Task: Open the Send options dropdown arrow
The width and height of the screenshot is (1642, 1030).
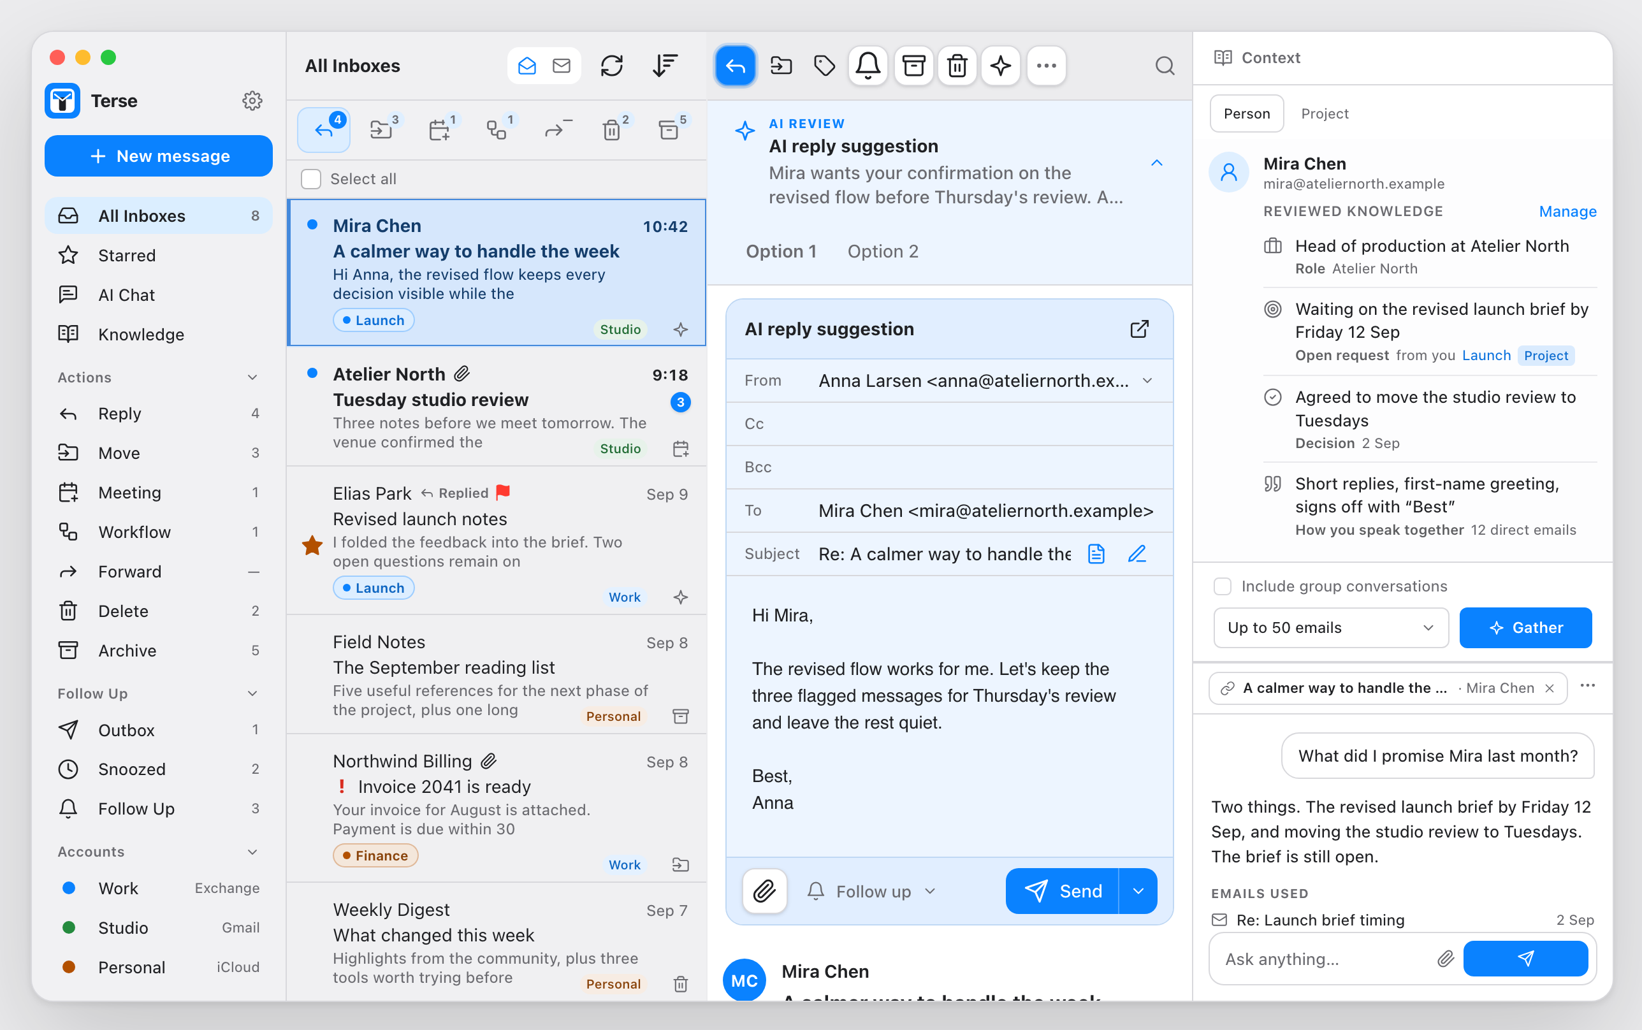Action: [1138, 891]
